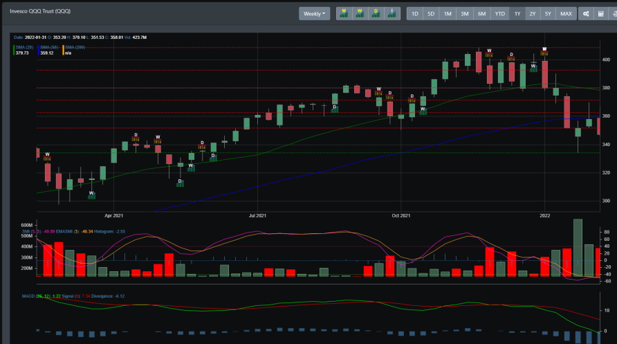The width and height of the screenshot is (617, 344).
Task: Click the tallest volume bar in early 2022
Action: 578,248
